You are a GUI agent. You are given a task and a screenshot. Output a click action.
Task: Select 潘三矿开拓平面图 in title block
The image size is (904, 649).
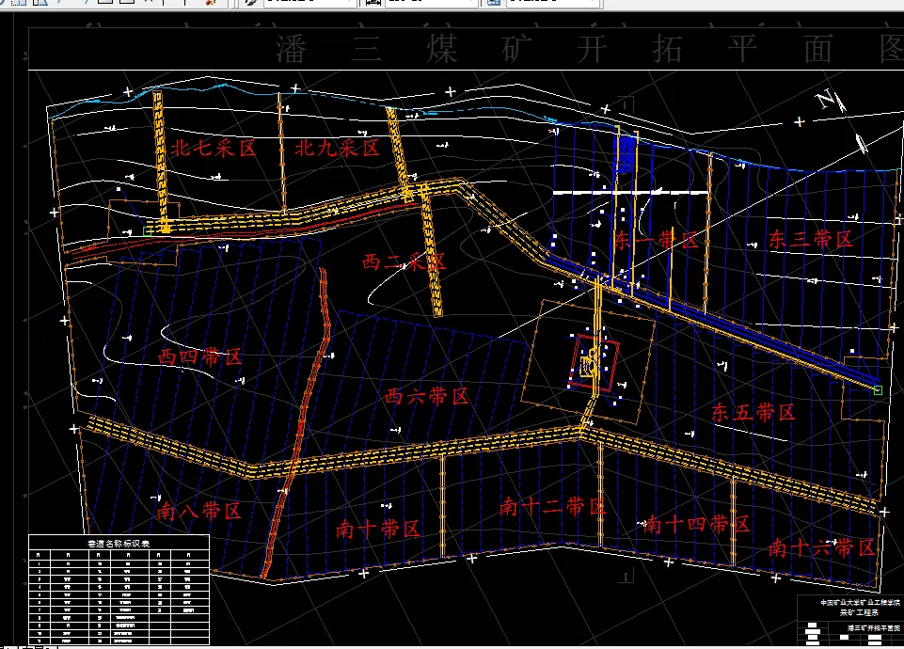pyautogui.click(x=874, y=627)
